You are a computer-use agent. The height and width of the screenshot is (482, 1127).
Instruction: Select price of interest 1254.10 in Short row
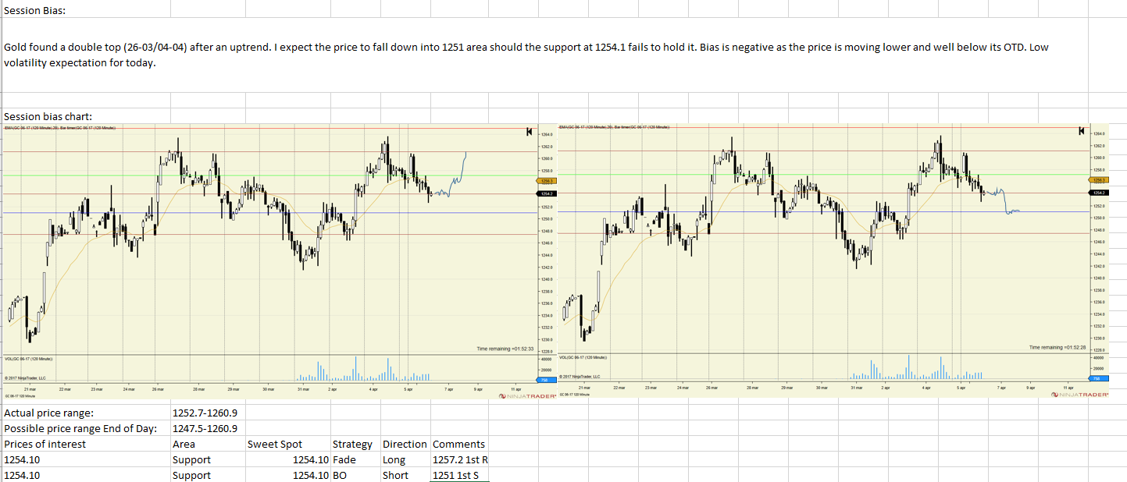pos(86,475)
